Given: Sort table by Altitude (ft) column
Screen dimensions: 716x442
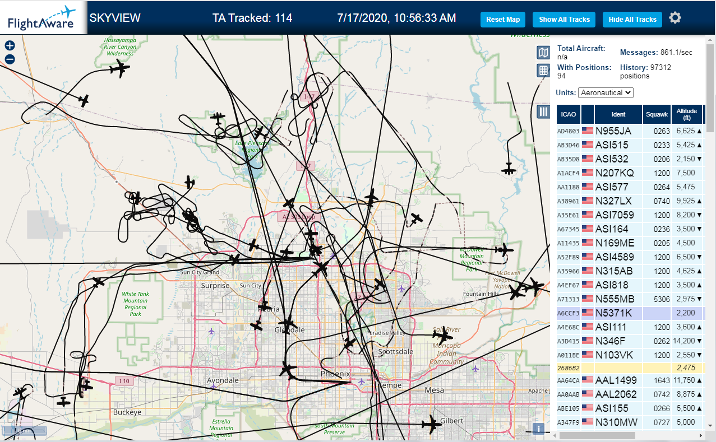Looking at the screenshot, I should 687,114.
